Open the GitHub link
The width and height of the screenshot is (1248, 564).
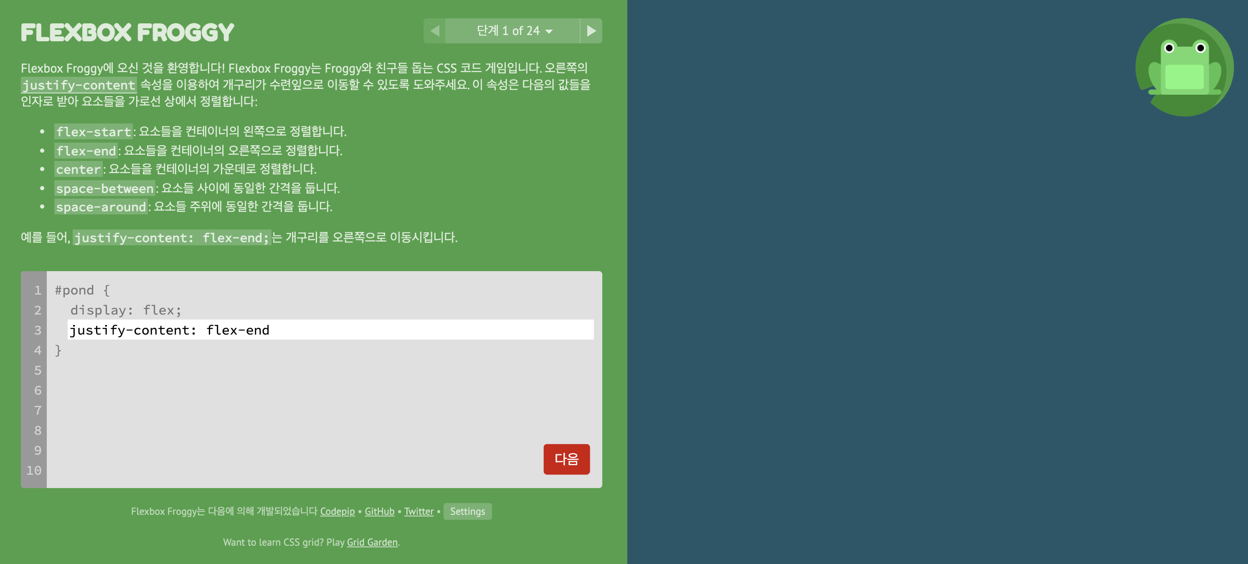point(379,511)
